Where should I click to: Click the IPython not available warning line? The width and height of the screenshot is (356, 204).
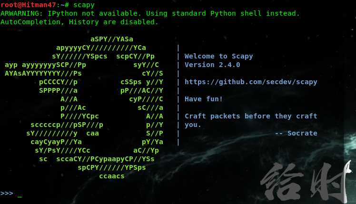150,13
